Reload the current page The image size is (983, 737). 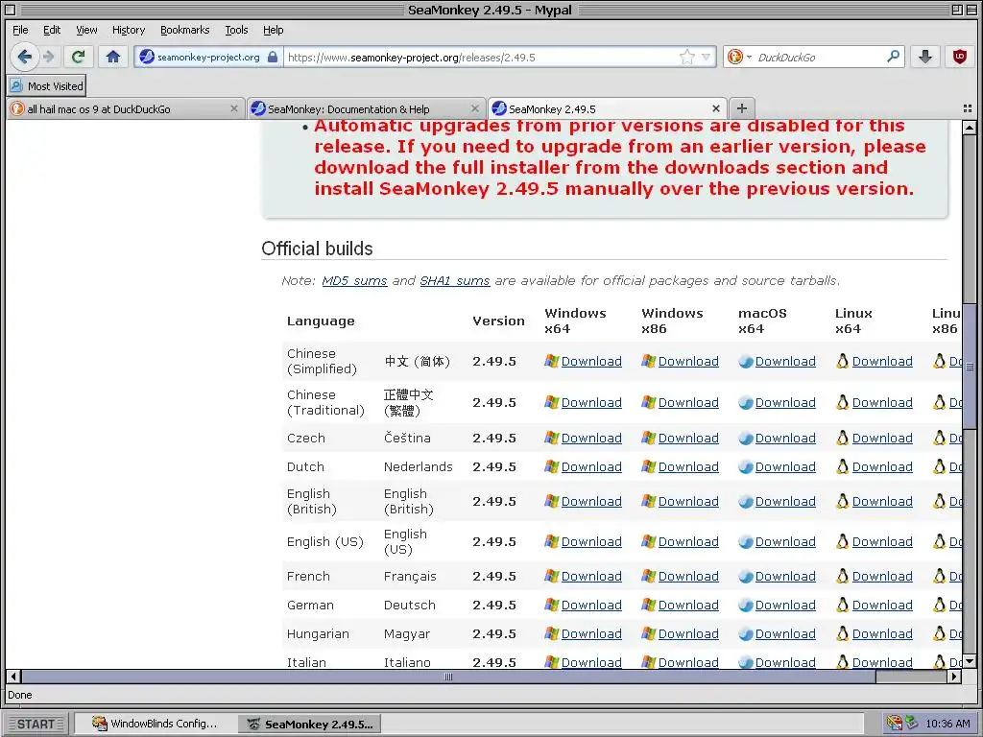(79, 57)
